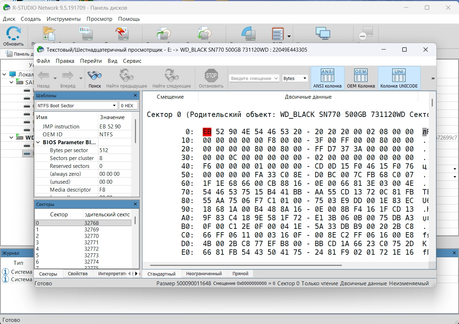
Task: Select the JMP instruction row
Action: [x=83, y=127]
